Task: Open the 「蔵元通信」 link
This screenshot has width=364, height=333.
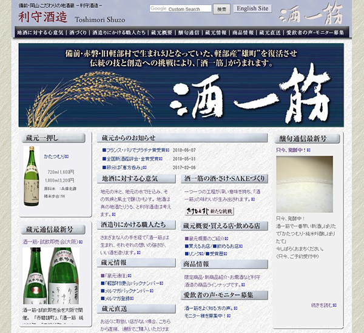Action: point(116,276)
